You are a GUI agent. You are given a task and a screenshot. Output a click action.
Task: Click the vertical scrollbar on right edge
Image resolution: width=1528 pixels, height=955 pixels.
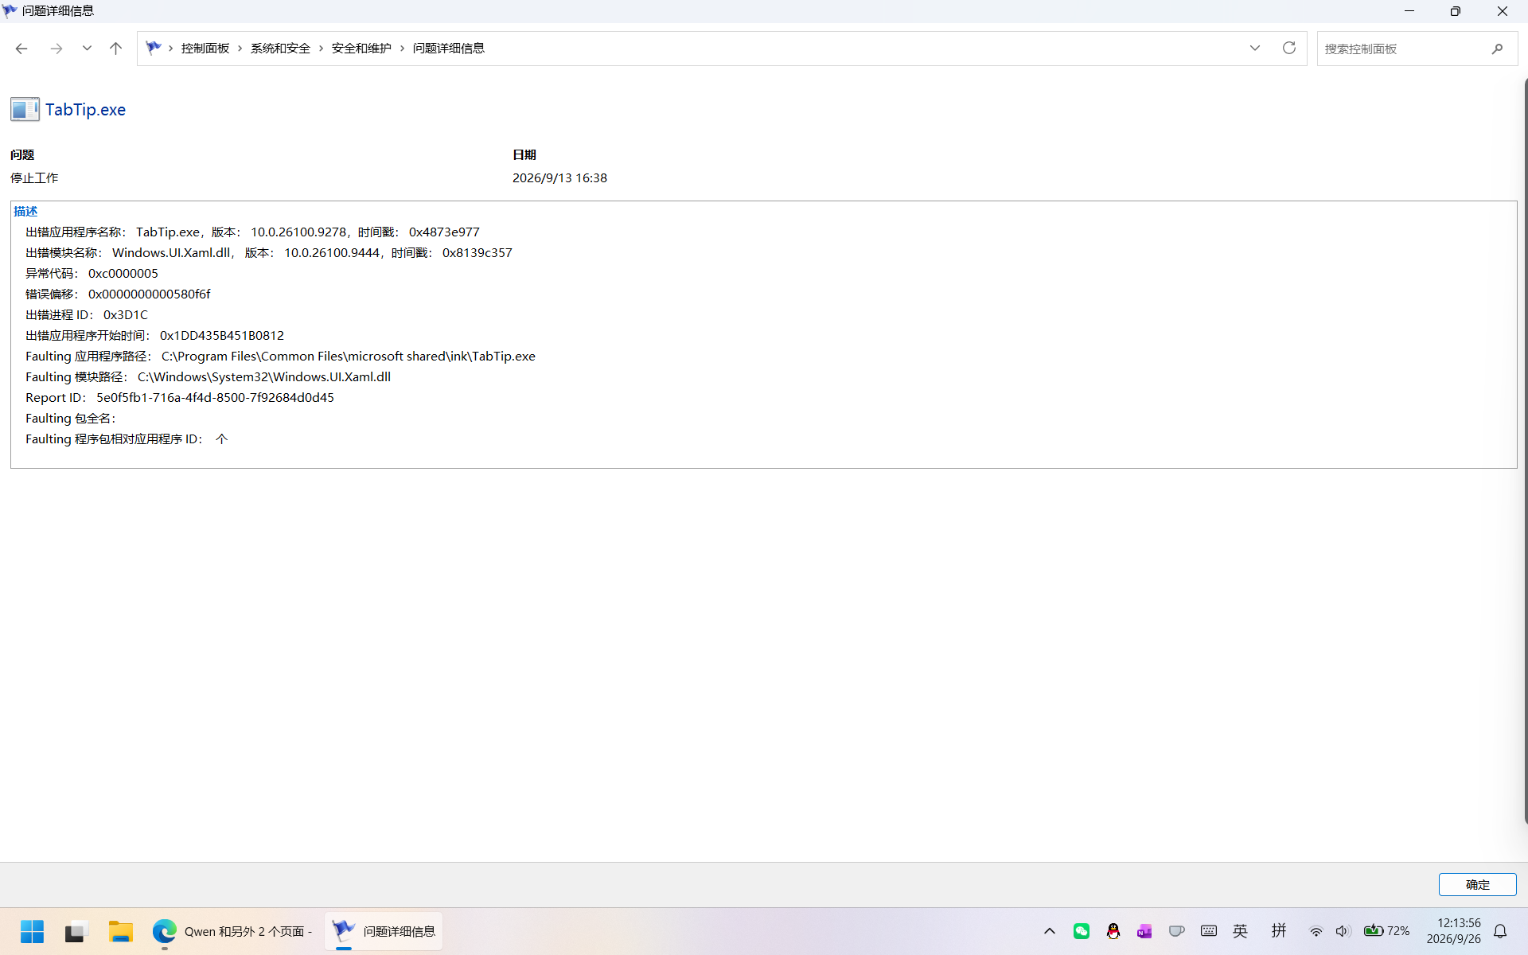pos(1525,450)
